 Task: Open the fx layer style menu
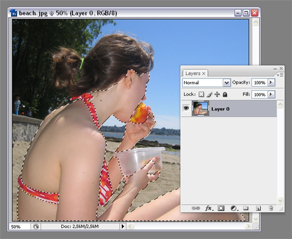click(x=209, y=208)
